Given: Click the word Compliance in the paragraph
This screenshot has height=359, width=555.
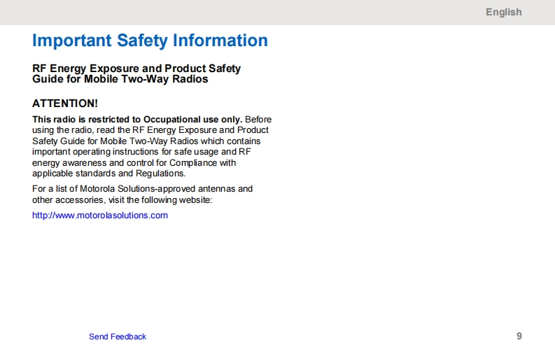Looking at the screenshot, I should pos(195,163).
